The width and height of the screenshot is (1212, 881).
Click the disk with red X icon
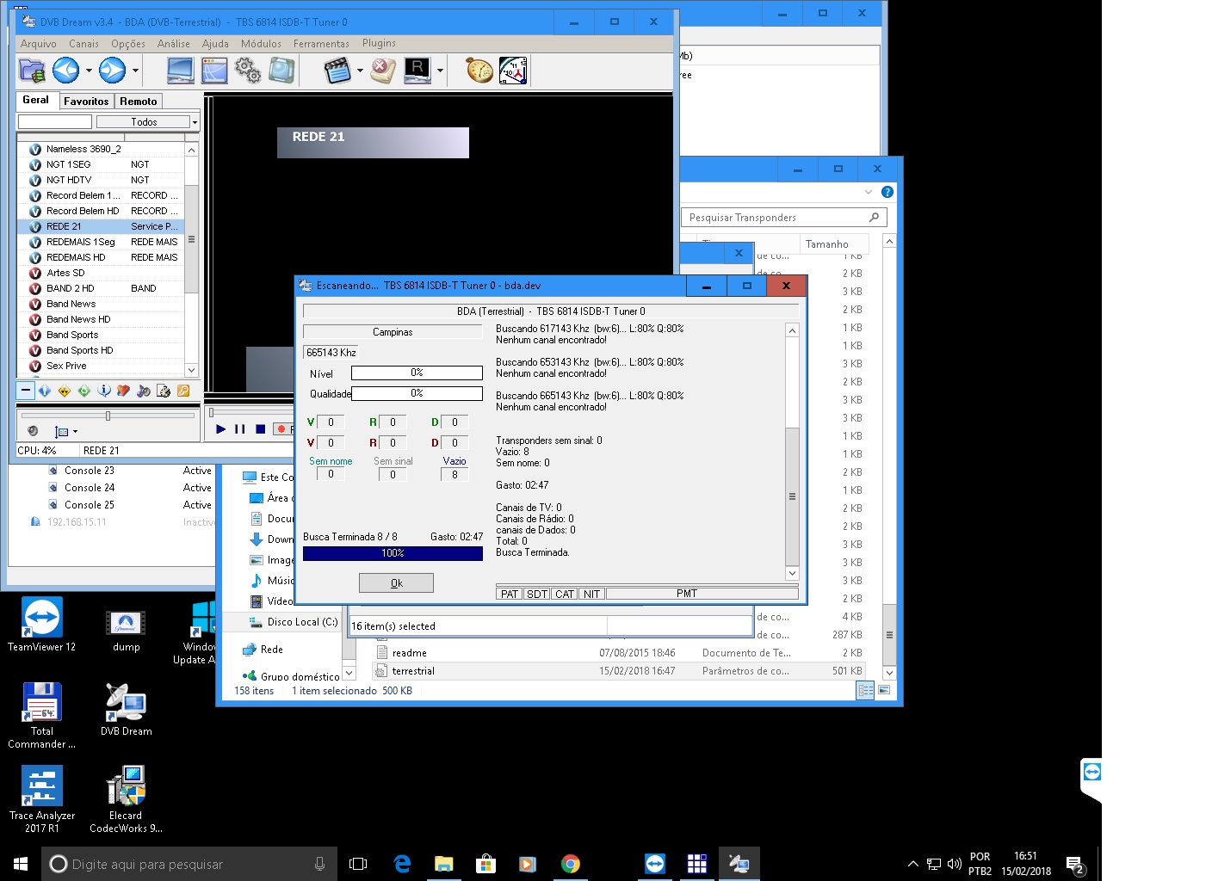[383, 70]
